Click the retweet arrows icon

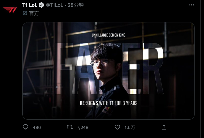click(70, 127)
